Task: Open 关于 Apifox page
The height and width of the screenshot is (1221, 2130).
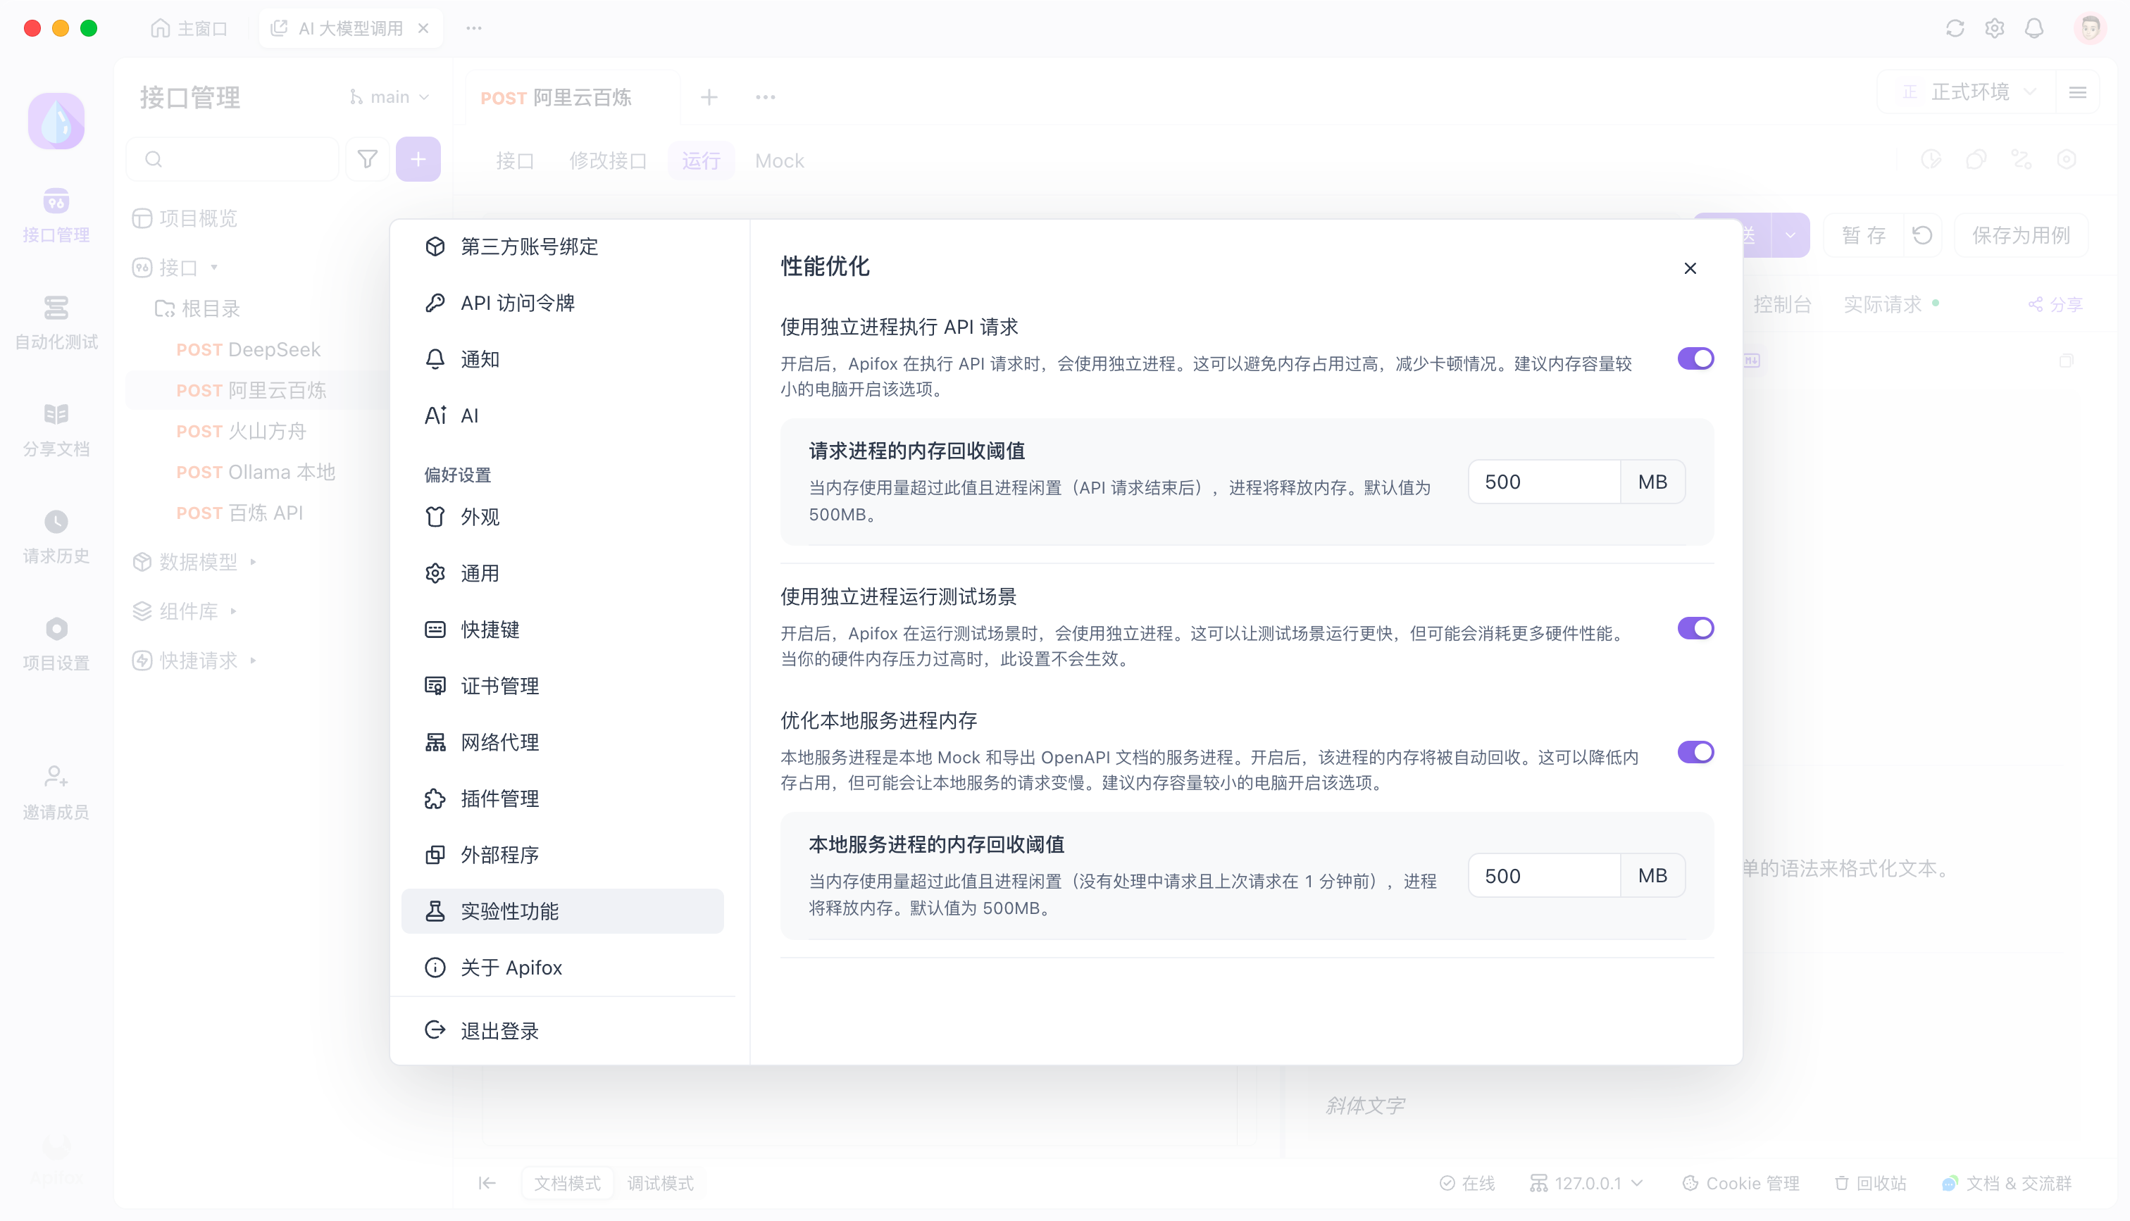Action: tap(562, 967)
